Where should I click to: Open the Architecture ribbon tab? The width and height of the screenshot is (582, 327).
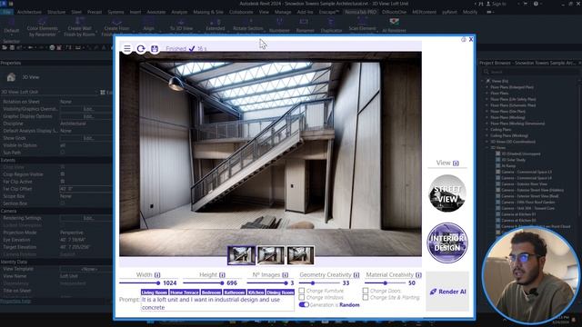tap(29, 12)
